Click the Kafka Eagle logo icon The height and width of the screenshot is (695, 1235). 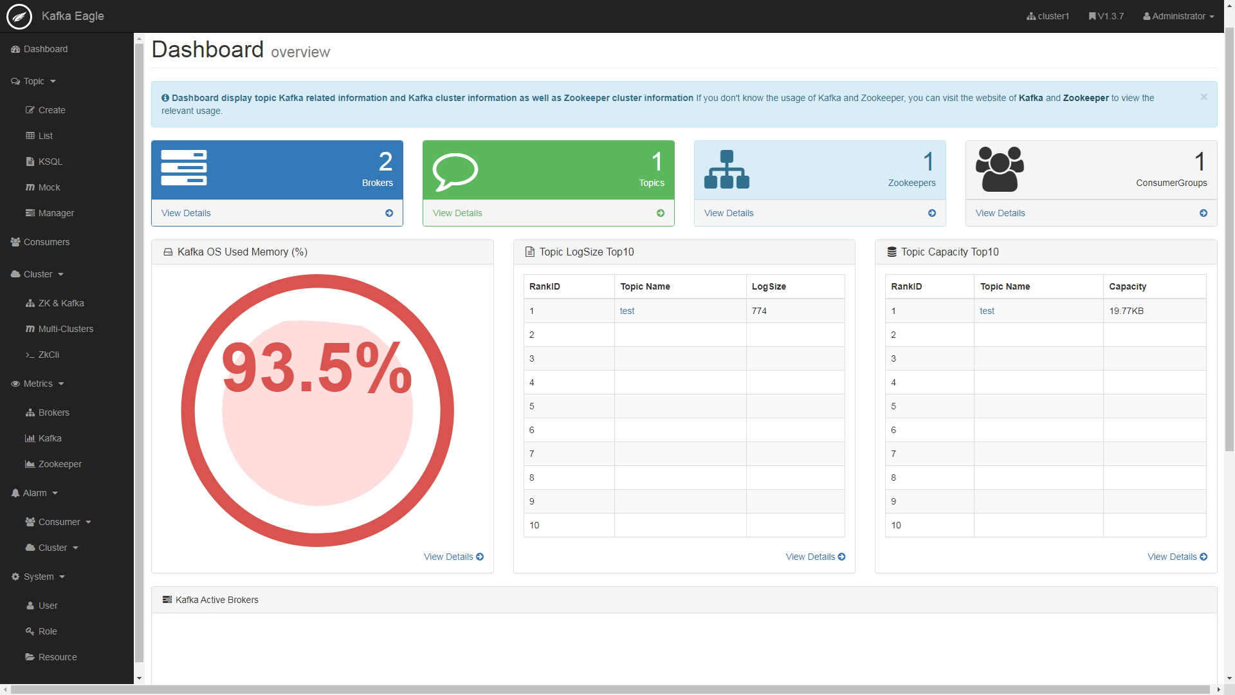19,16
